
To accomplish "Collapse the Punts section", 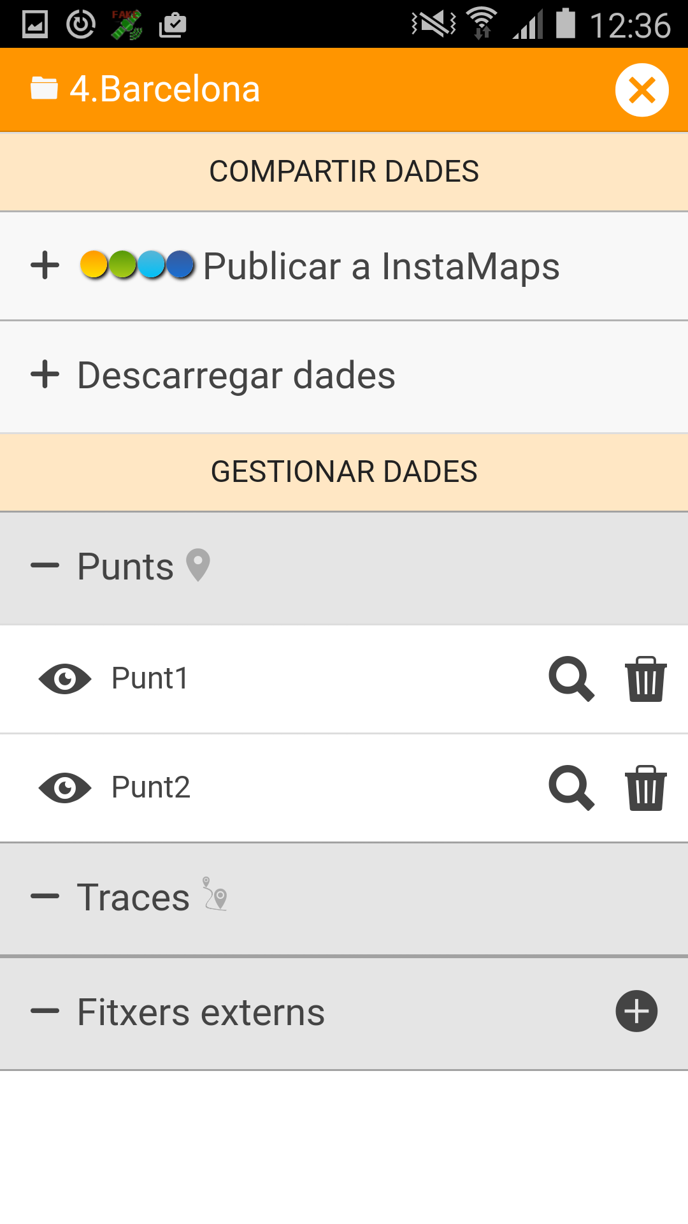I will pos(45,565).
